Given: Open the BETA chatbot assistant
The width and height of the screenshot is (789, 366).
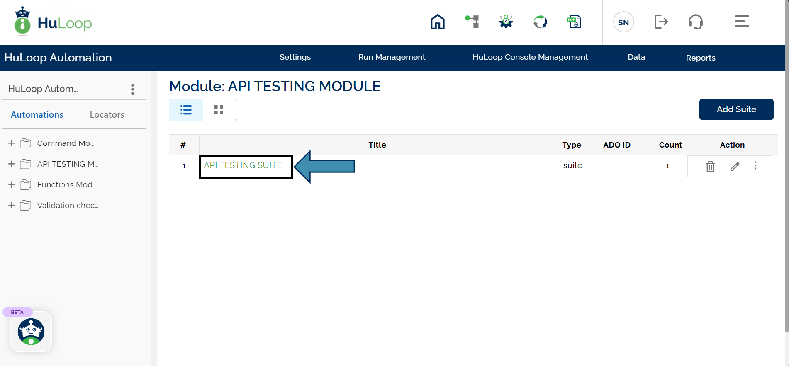Looking at the screenshot, I should [x=31, y=332].
